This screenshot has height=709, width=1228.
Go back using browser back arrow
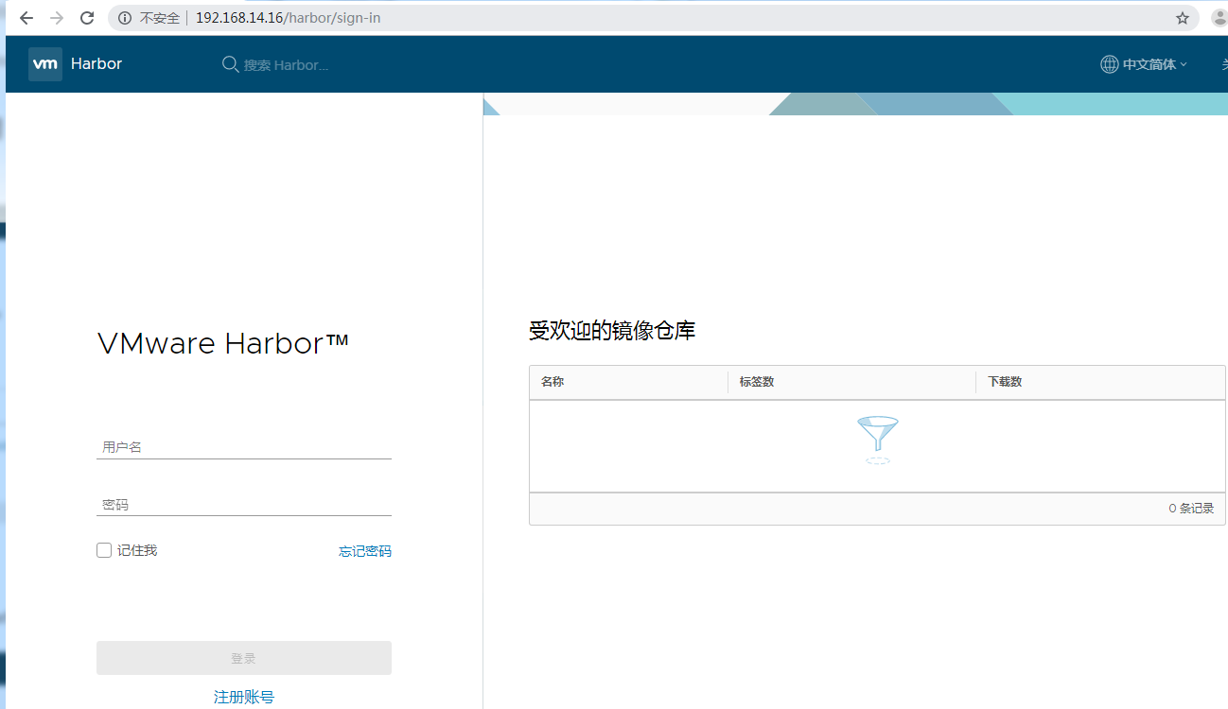(26, 18)
